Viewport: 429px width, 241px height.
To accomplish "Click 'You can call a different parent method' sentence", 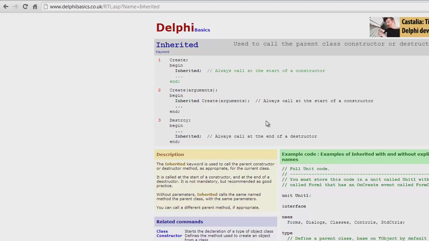I will [208, 208].
